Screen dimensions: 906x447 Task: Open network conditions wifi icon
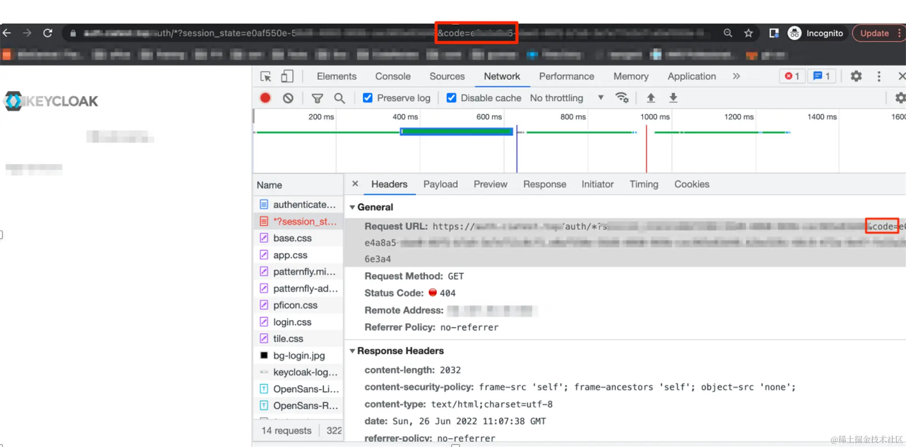click(622, 98)
